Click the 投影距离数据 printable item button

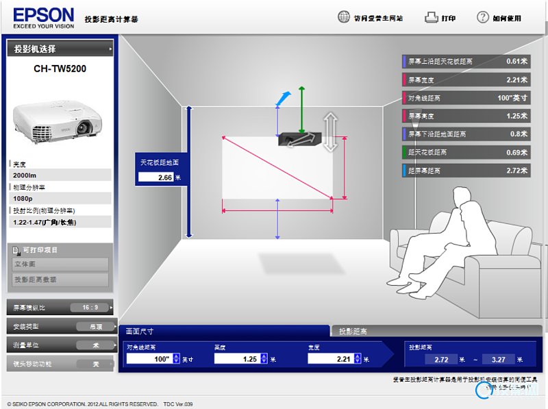point(60,280)
